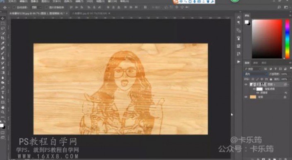
Task: Select the Crop tool
Action: pos(3,38)
